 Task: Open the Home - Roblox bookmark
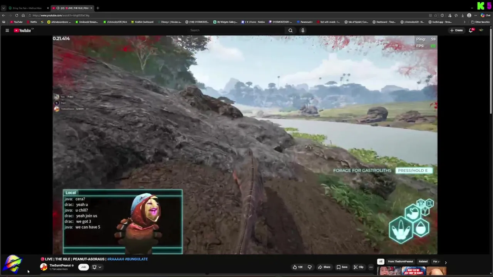click(253, 22)
